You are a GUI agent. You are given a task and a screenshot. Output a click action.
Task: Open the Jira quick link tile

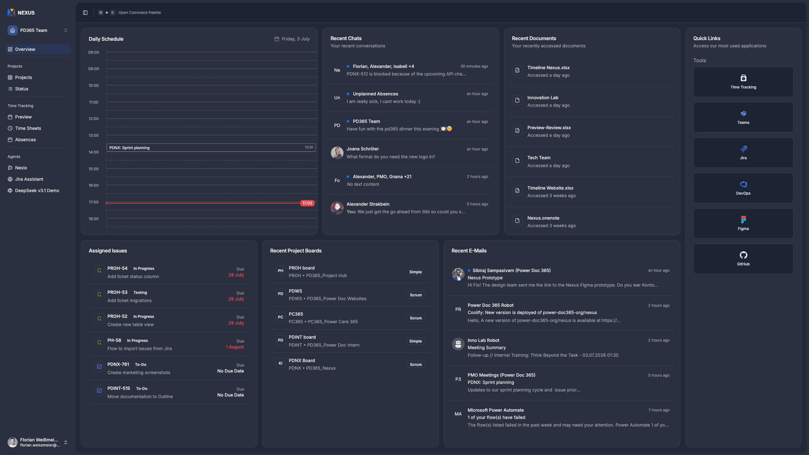click(743, 153)
